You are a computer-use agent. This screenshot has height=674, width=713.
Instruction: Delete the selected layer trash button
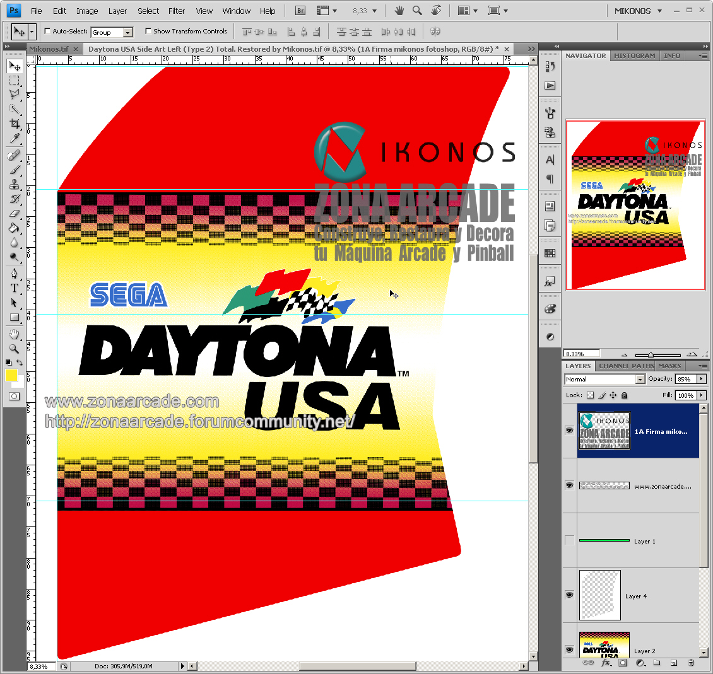[x=691, y=663]
